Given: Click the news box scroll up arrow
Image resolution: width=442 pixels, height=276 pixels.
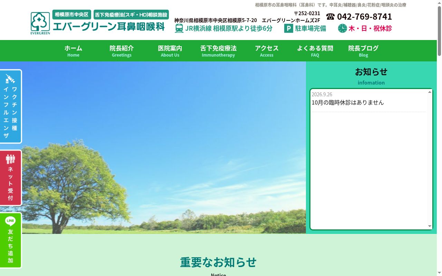Looking at the screenshot, I should 430,92.
